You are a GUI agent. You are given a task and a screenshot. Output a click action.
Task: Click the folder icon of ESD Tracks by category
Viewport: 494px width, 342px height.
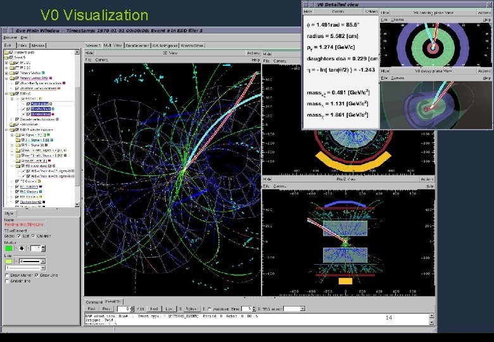point(12,129)
